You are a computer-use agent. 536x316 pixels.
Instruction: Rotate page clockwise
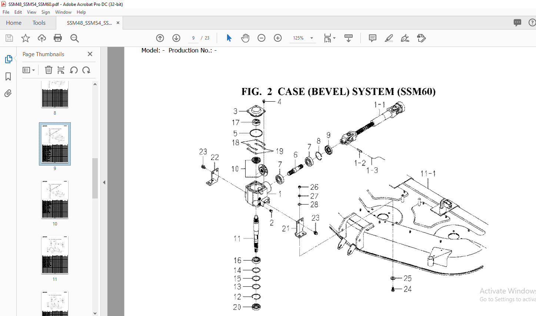(86, 70)
